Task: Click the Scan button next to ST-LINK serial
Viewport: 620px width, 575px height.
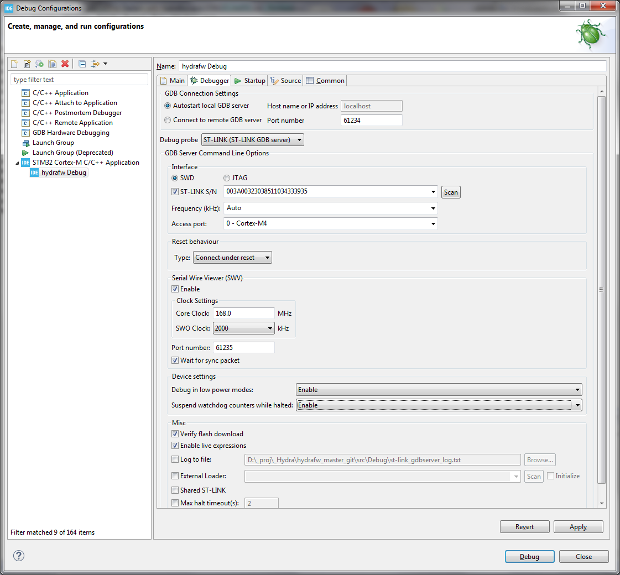Action: point(450,192)
